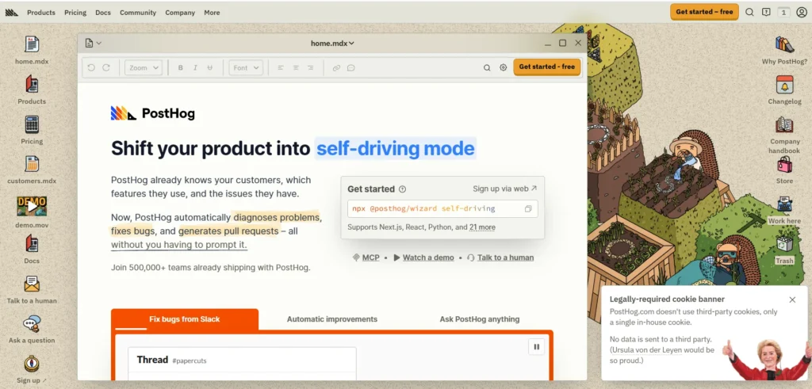This screenshot has height=389, width=812.
Task: Click the redo icon in editor toolbar
Action: (x=106, y=68)
